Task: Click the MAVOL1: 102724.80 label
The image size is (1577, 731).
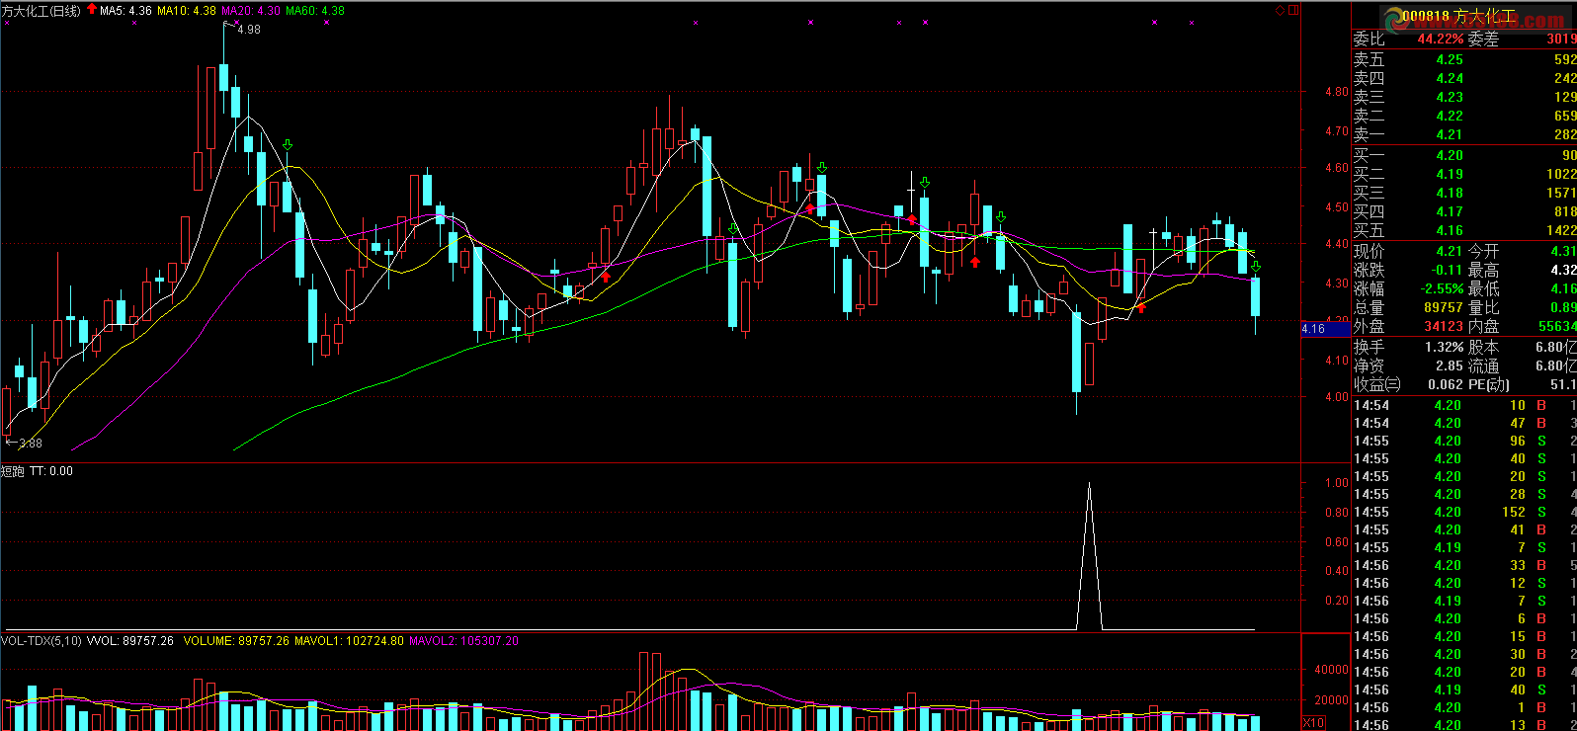Action: pos(350,641)
